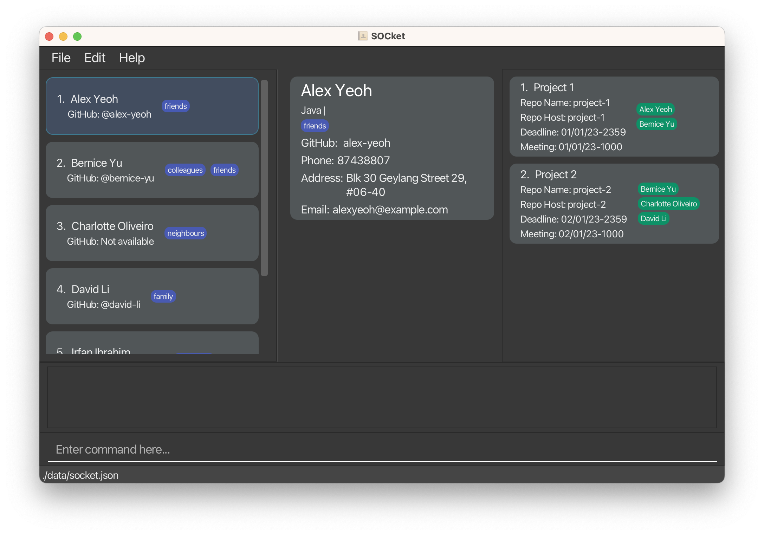Close the SOCket window
The image size is (764, 535).
tap(49, 37)
